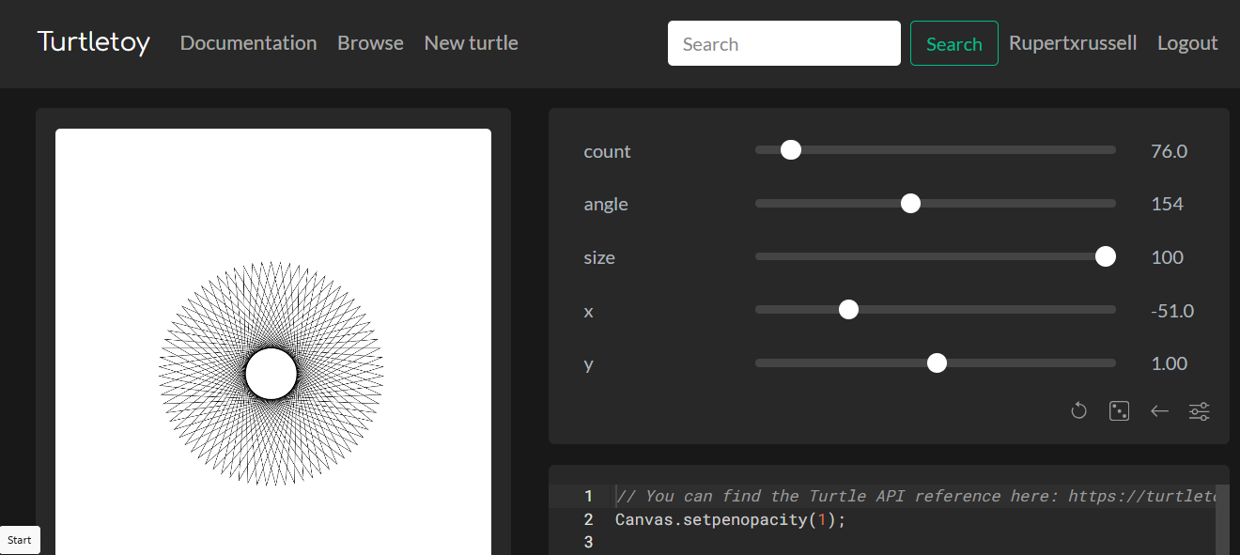Click the Turtletoy logo
Screen dimensions: 1240x555
tap(93, 42)
